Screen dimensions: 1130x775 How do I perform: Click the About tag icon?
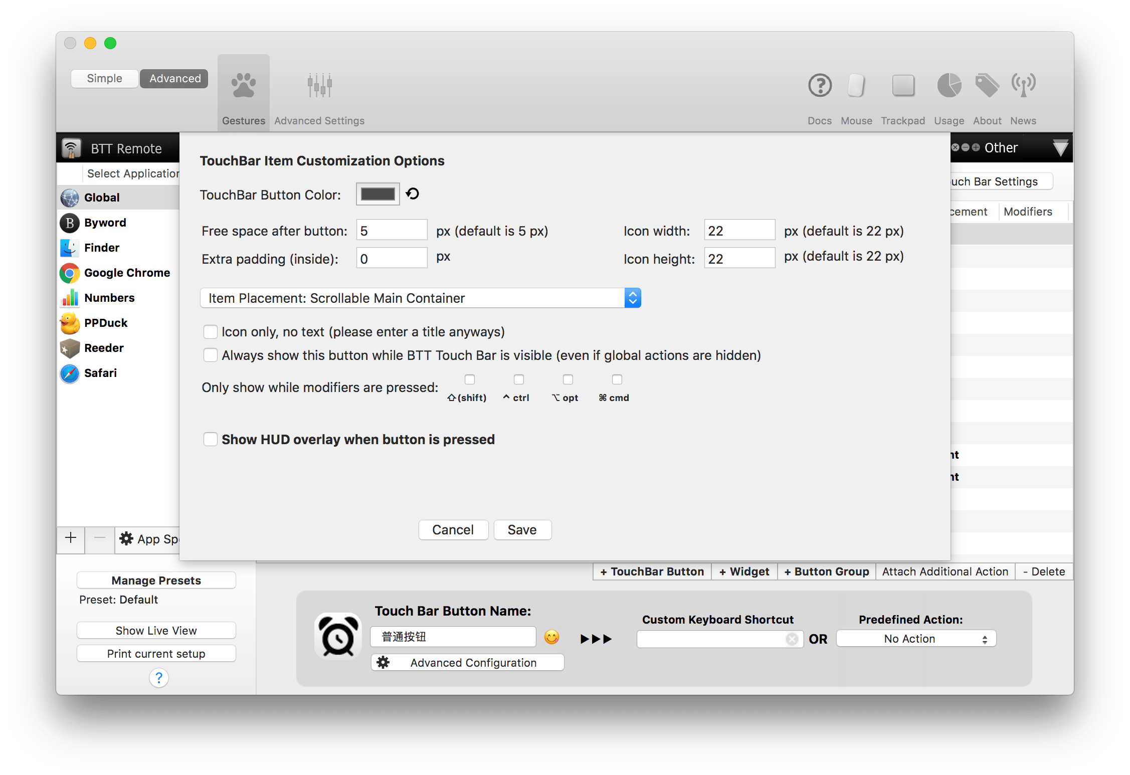[x=987, y=85]
